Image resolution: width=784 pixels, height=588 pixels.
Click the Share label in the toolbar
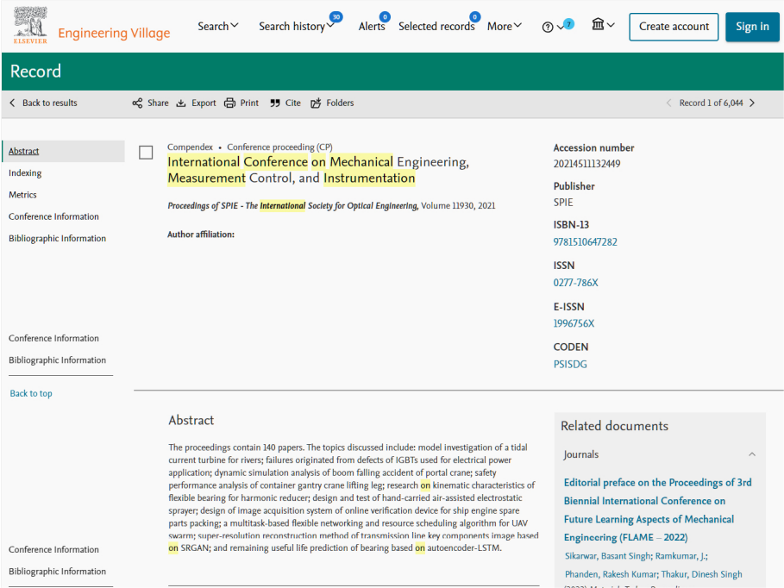pyautogui.click(x=158, y=103)
